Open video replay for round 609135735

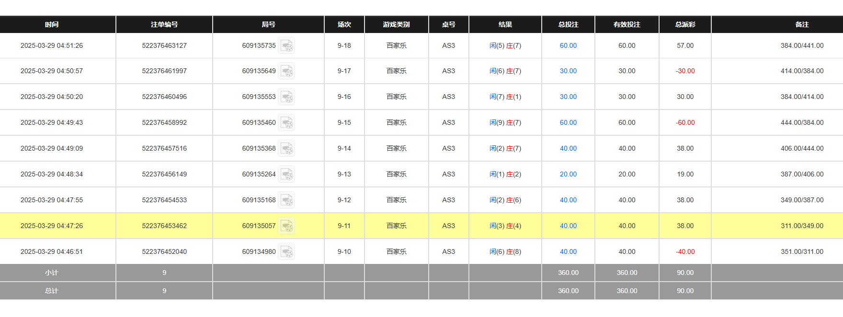(x=286, y=45)
